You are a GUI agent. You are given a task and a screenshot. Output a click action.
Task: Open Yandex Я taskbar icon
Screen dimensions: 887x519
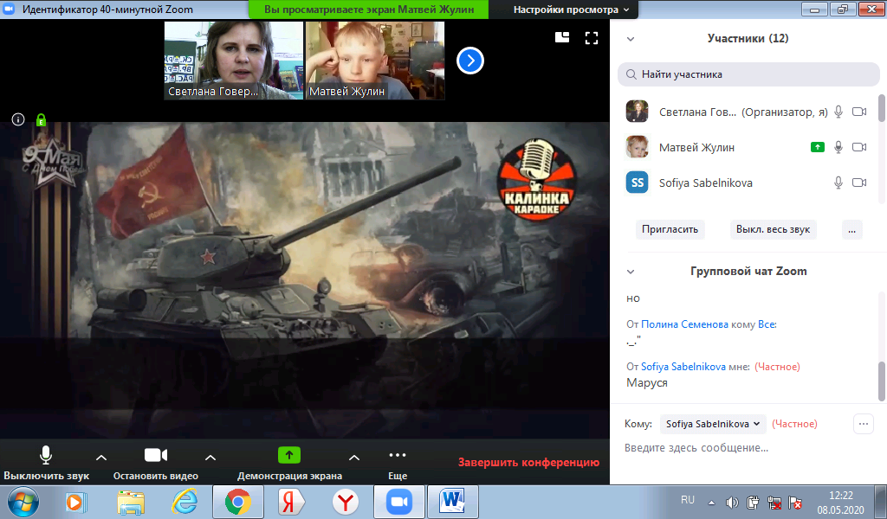point(291,502)
